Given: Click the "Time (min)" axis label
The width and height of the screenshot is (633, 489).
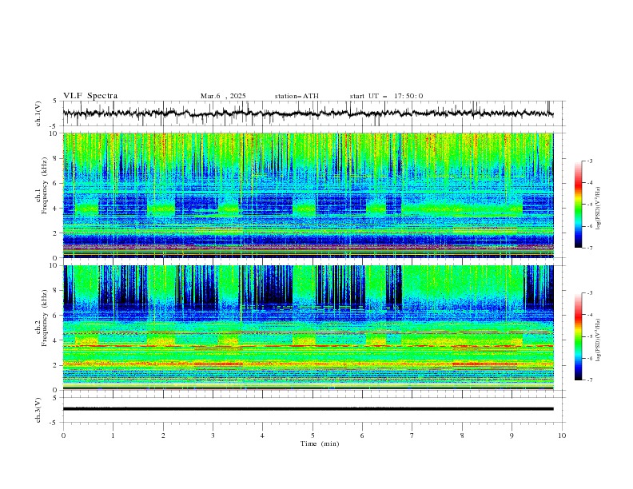Looking at the screenshot, I should tap(320, 443).
